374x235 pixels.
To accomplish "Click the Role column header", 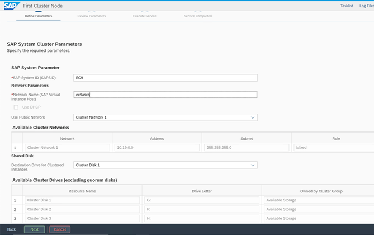I will point(336,139).
